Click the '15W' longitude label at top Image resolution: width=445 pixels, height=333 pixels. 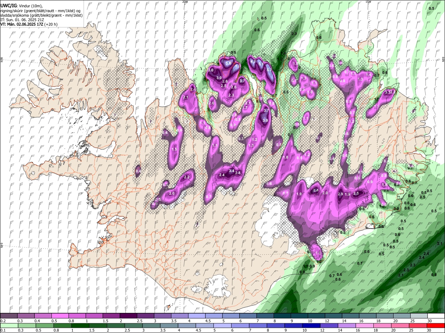tap(368, 1)
